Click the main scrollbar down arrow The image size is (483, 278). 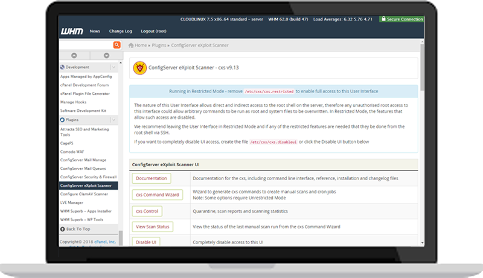coord(422,243)
